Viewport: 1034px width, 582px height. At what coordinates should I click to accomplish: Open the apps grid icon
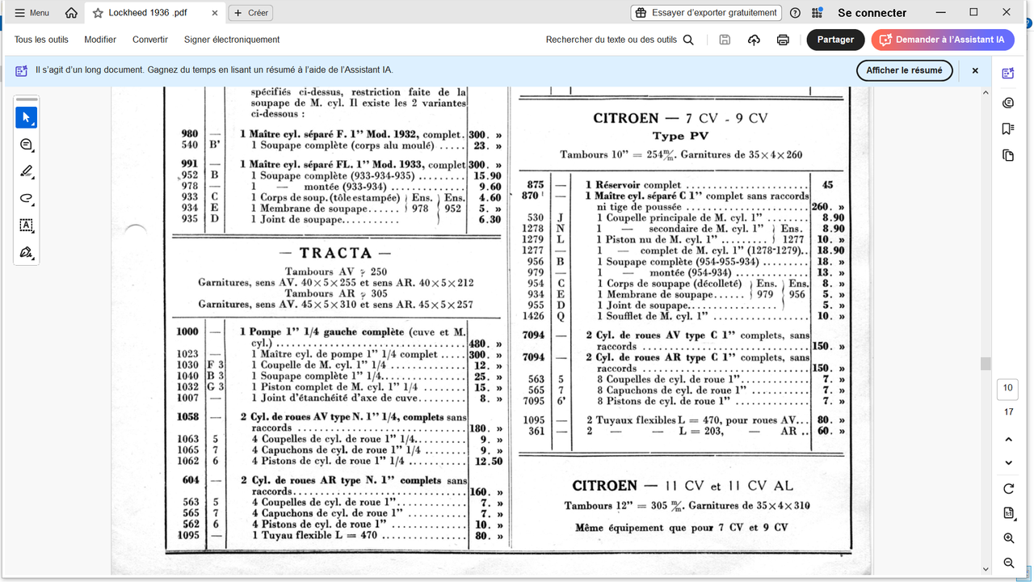coord(818,13)
